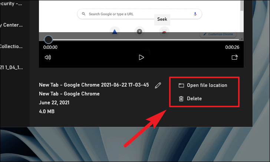Click the microphone icon in Google search box

point(195,14)
